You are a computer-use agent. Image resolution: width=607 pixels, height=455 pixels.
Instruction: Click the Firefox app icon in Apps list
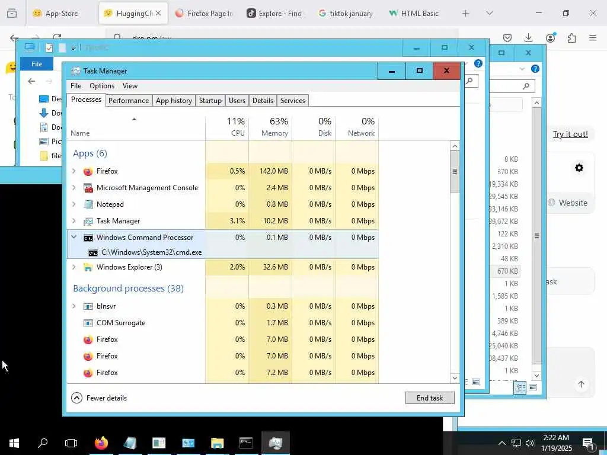[88, 171]
